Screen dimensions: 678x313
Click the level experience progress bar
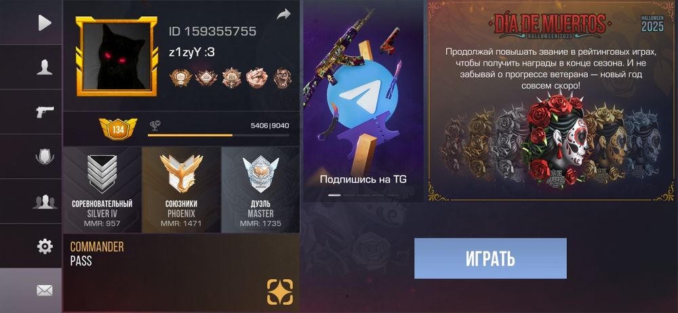point(218,135)
